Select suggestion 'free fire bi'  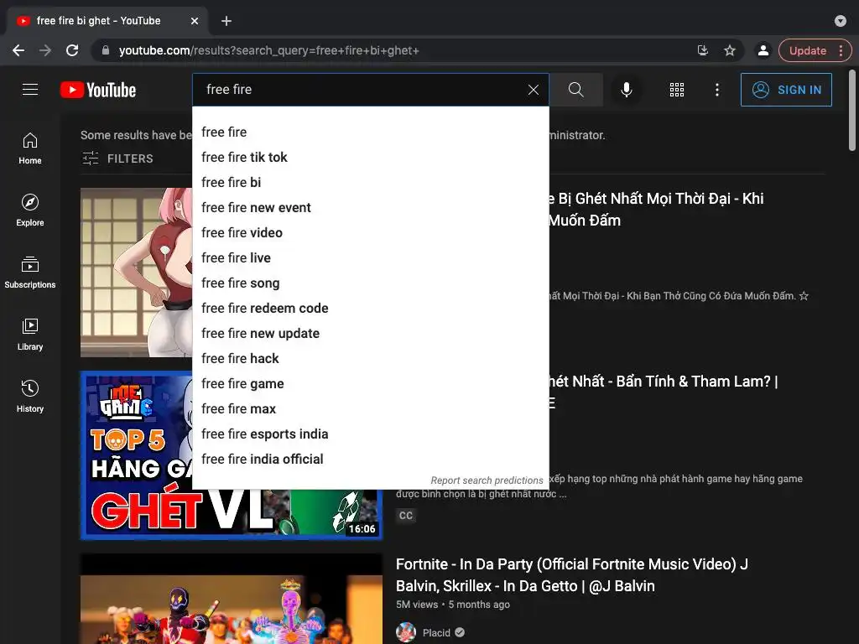(371, 182)
